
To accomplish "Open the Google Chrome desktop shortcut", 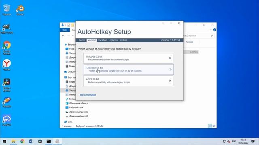I will [7, 48].
